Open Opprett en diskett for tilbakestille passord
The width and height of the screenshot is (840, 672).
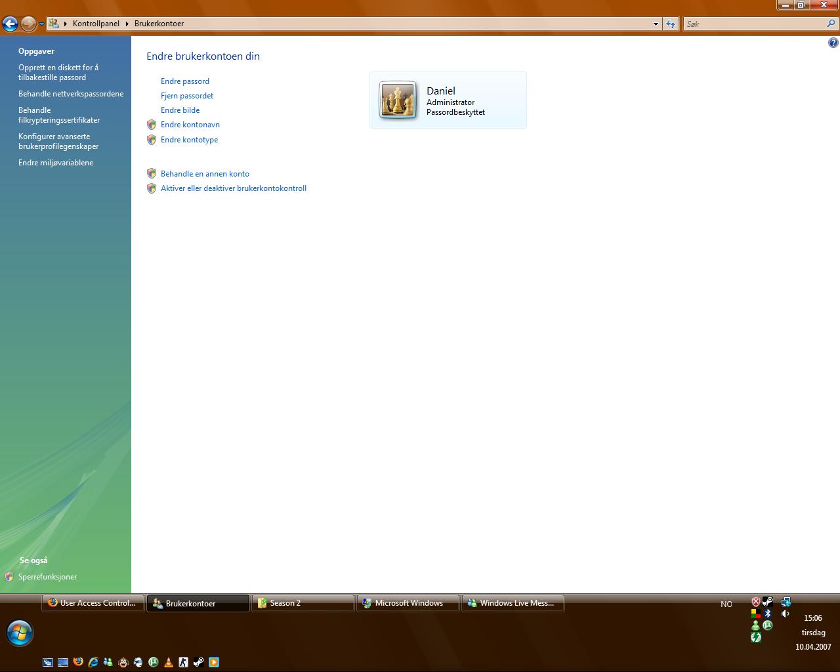[x=58, y=72]
